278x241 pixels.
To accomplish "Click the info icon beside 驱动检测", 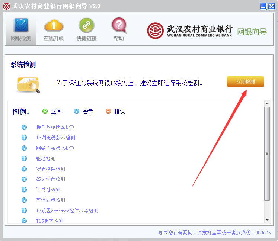I will coord(24,158).
